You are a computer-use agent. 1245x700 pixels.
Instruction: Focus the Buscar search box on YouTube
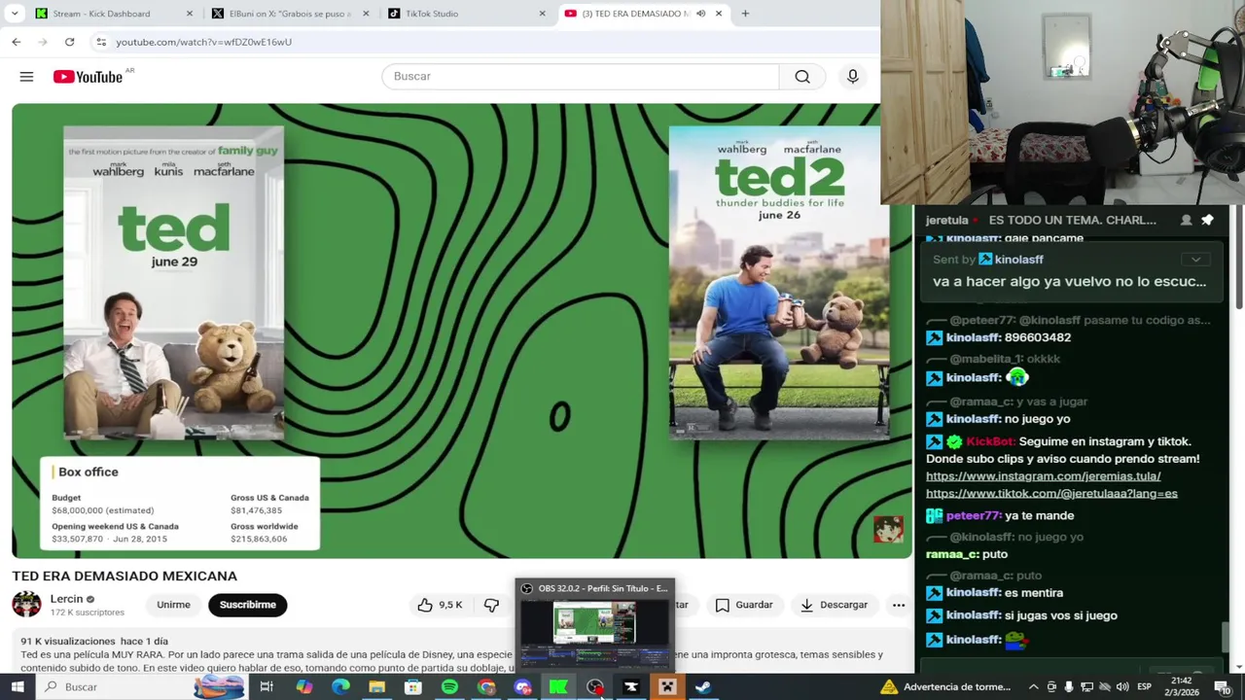581,76
